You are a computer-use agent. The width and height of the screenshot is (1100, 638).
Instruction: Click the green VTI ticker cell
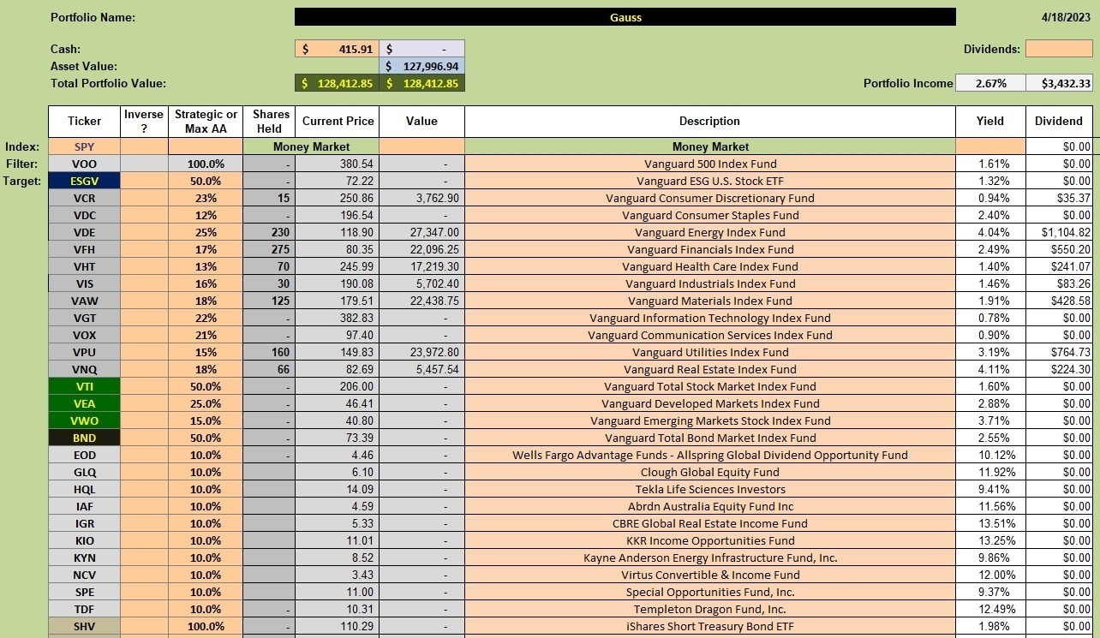84,386
